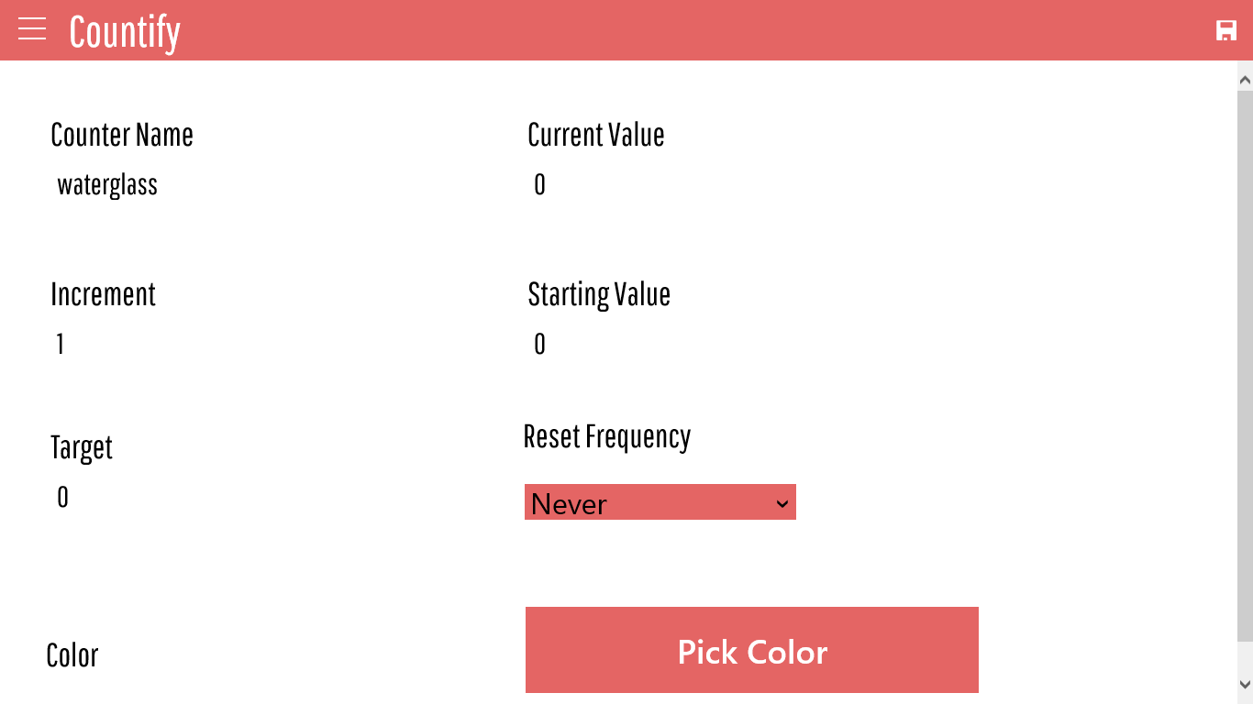The height and width of the screenshot is (704, 1253).
Task: Click the Current Value label
Action: tap(595, 136)
